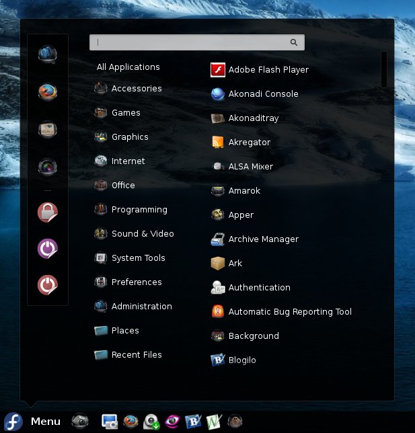Click the application list scrollbar
Image resolution: width=415 pixels, height=433 pixels.
pyautogui.click(x=383, y=70)
